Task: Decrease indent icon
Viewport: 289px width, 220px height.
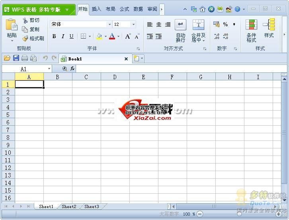Action: point(150,36)
